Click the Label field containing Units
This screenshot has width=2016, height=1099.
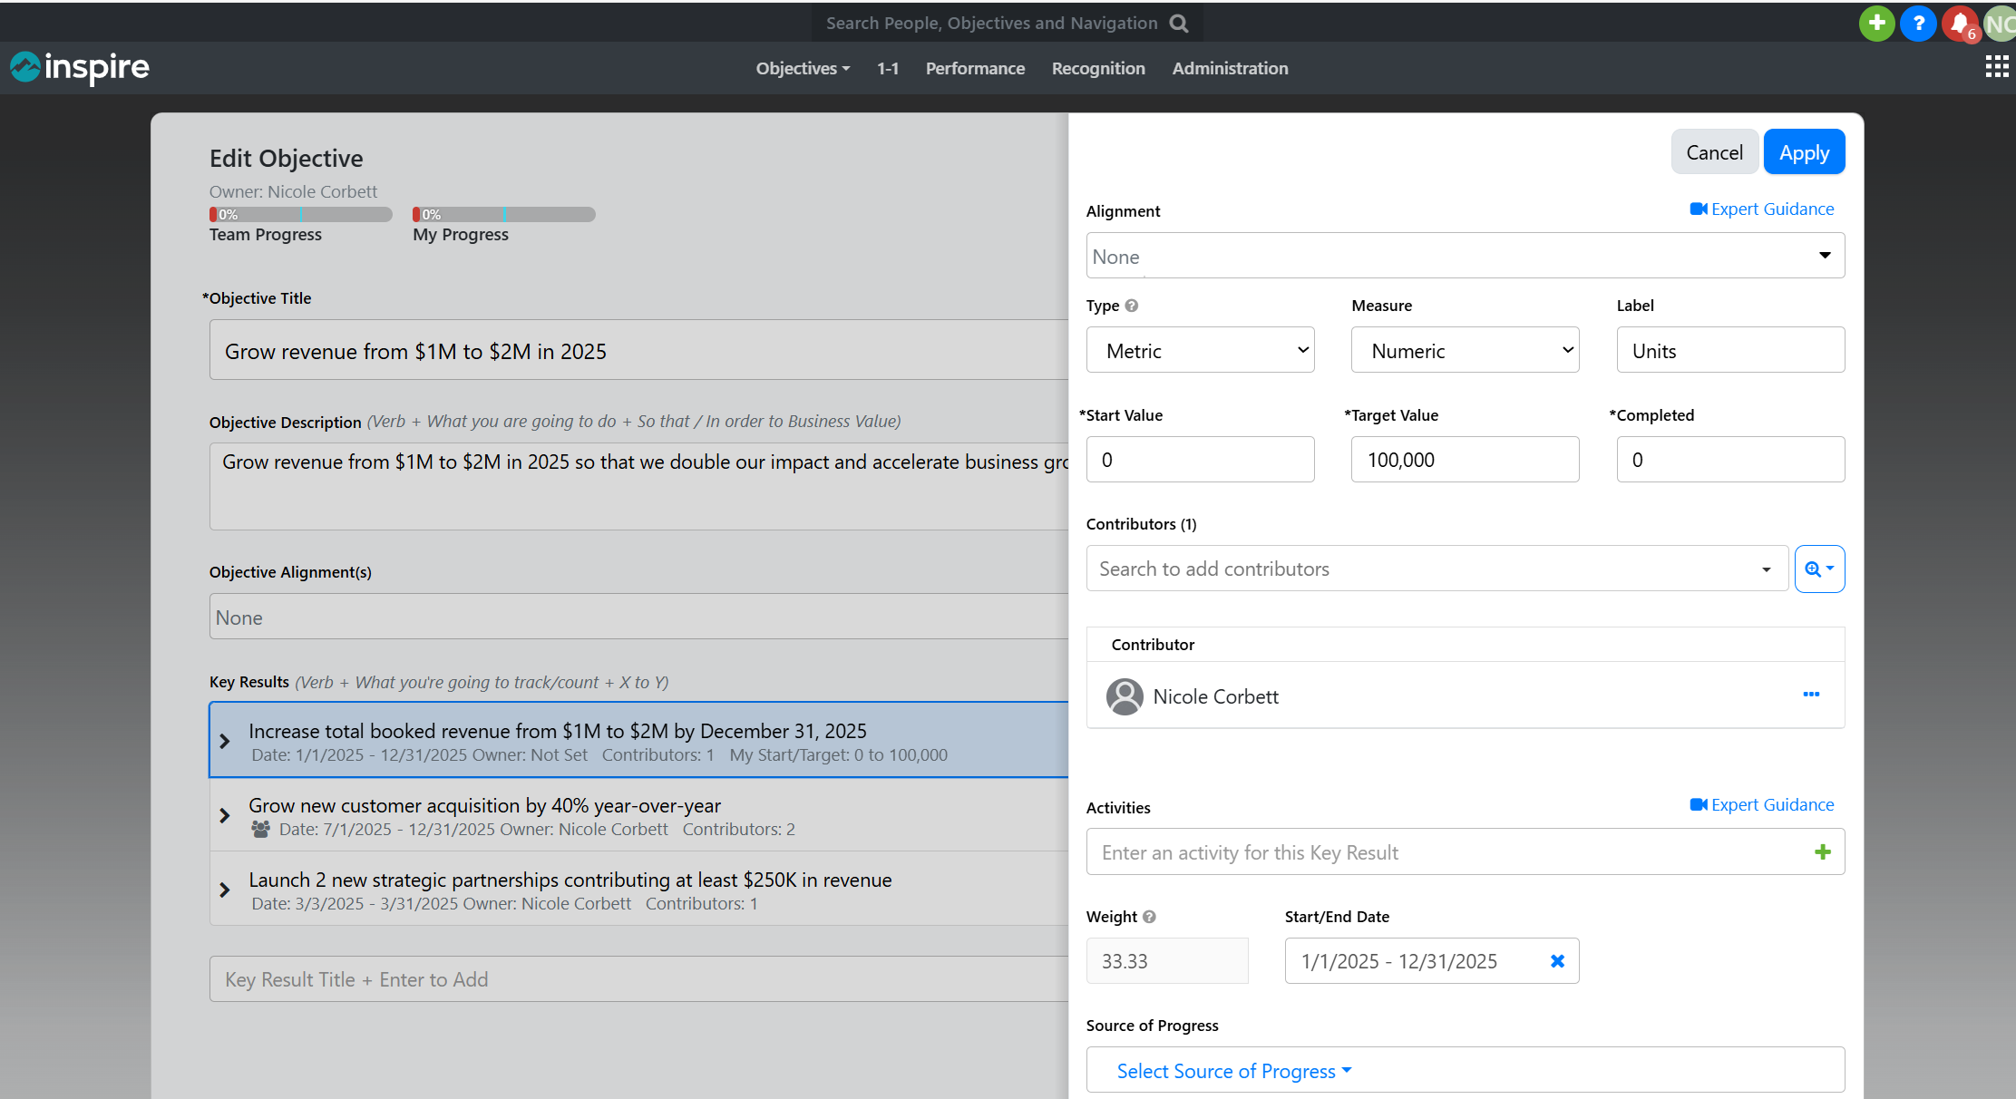[1730, 350]
